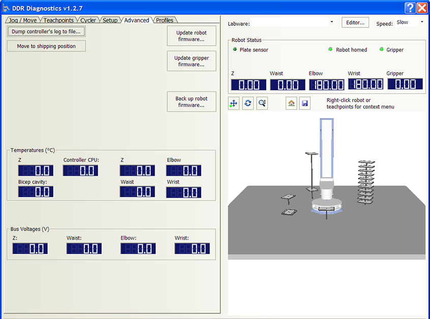Click the Elbow position readout display
The image size is (430, 319).
point(326,84)
